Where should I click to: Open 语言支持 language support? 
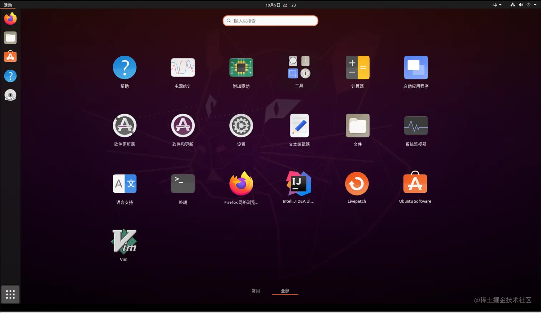[x=125, y=183]
